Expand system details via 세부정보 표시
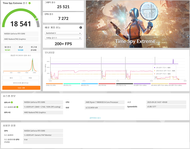 tap(95, 118)
